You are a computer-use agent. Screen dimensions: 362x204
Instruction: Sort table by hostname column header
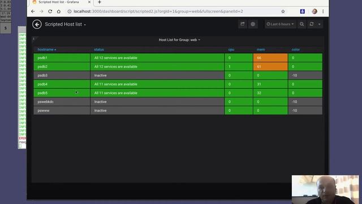(47, 49)
